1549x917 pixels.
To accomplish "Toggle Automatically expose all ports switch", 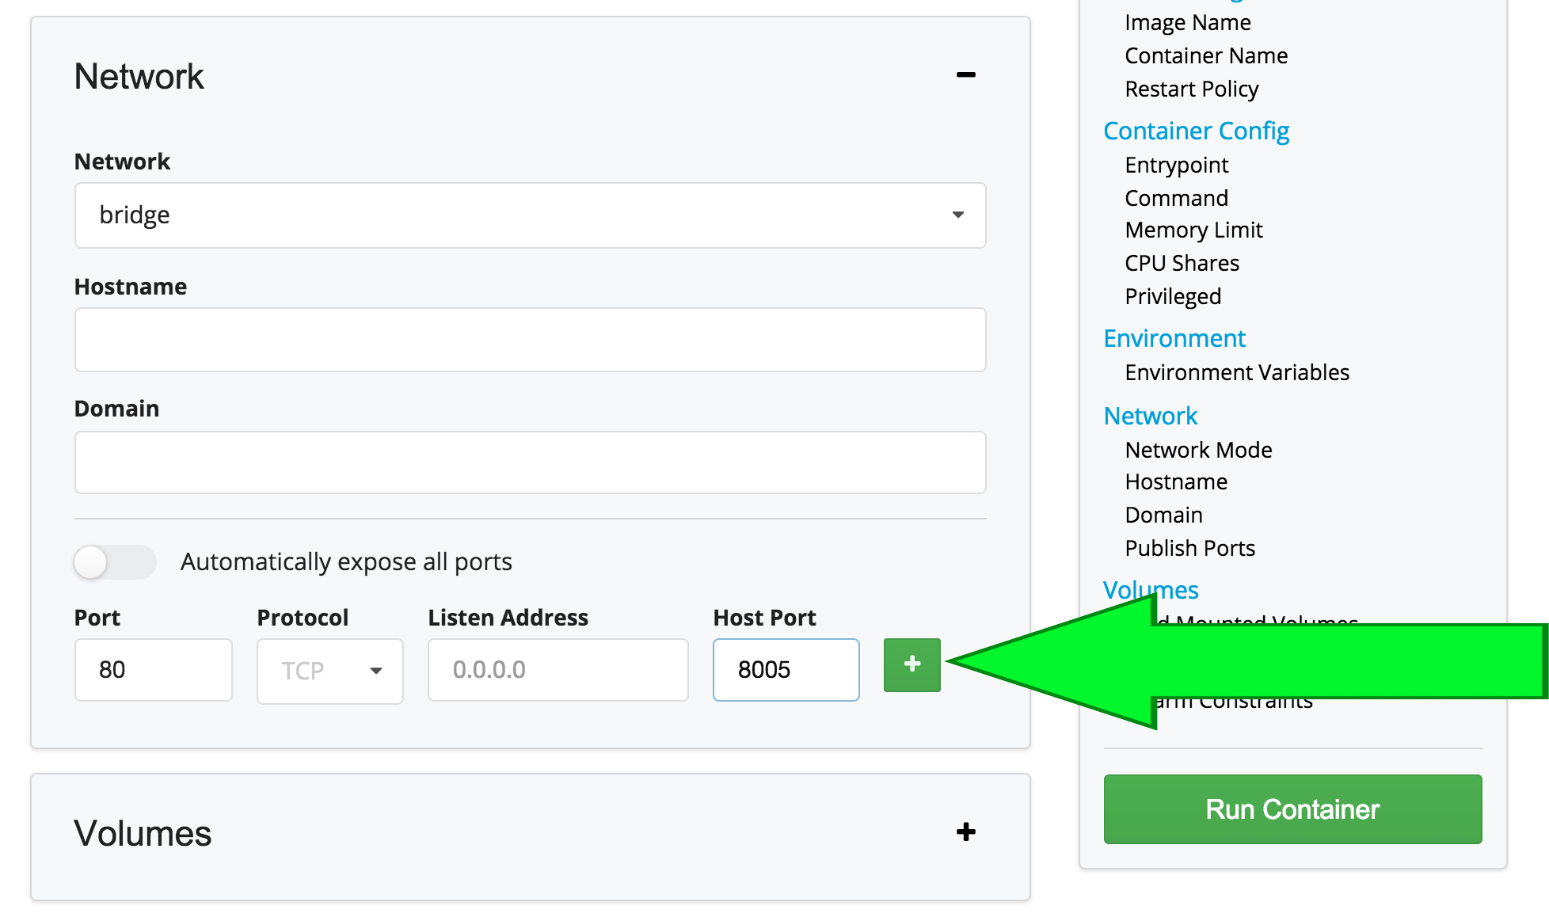I will point(114,562).
